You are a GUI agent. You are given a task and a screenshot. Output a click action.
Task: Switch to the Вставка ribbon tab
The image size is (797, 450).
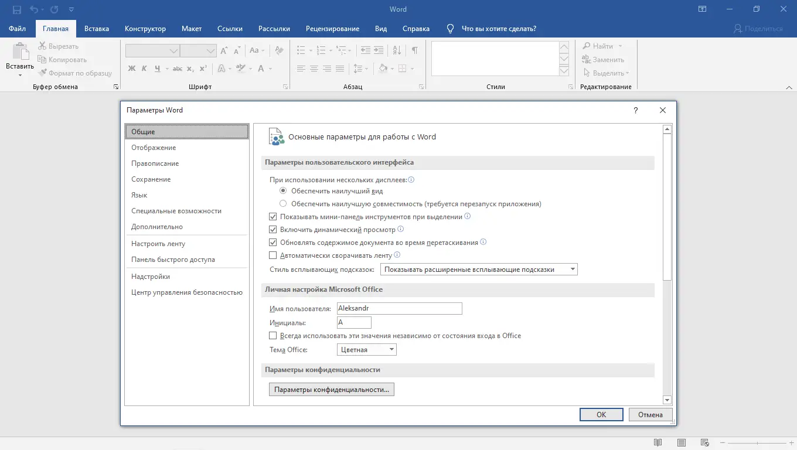click(x=97, y=28)
